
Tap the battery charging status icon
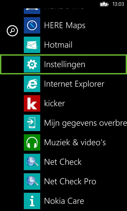tap(104, 4)
